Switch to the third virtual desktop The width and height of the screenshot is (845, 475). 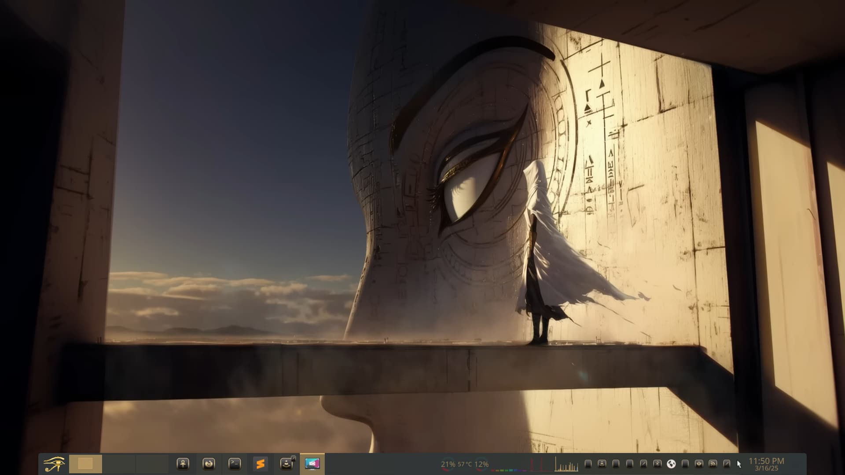click(152, 464)
